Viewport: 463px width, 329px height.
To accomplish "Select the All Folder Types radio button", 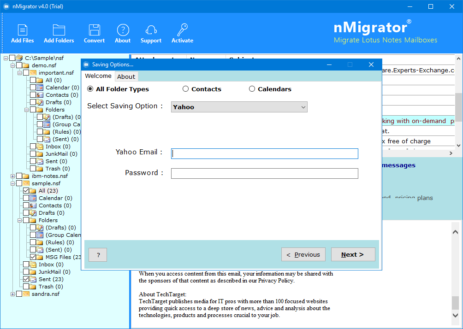I will [x=90, y=89].
